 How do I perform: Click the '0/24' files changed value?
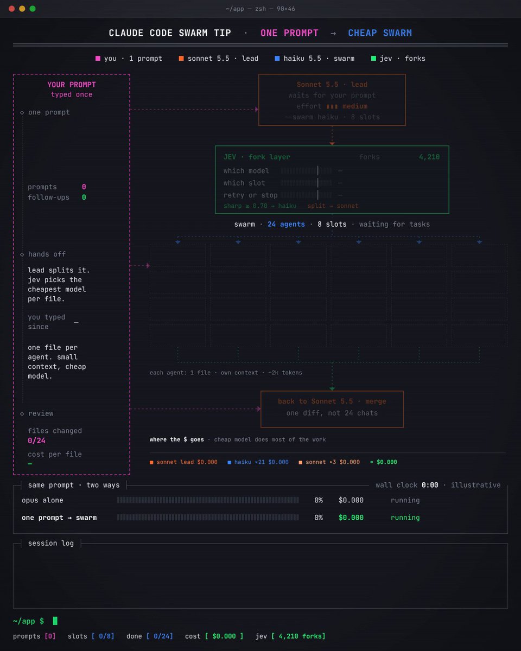click(x=37, y=441)
